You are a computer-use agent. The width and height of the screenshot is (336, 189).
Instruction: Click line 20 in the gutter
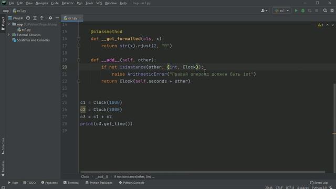(65, 67)
